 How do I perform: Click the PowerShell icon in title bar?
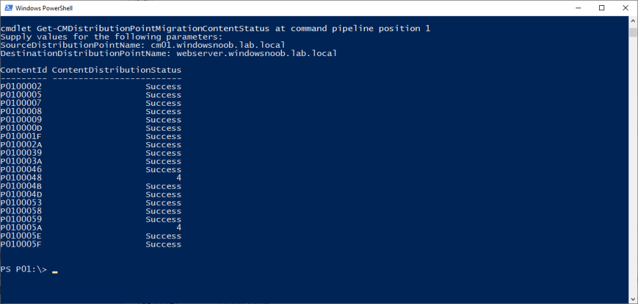point(8,8)
